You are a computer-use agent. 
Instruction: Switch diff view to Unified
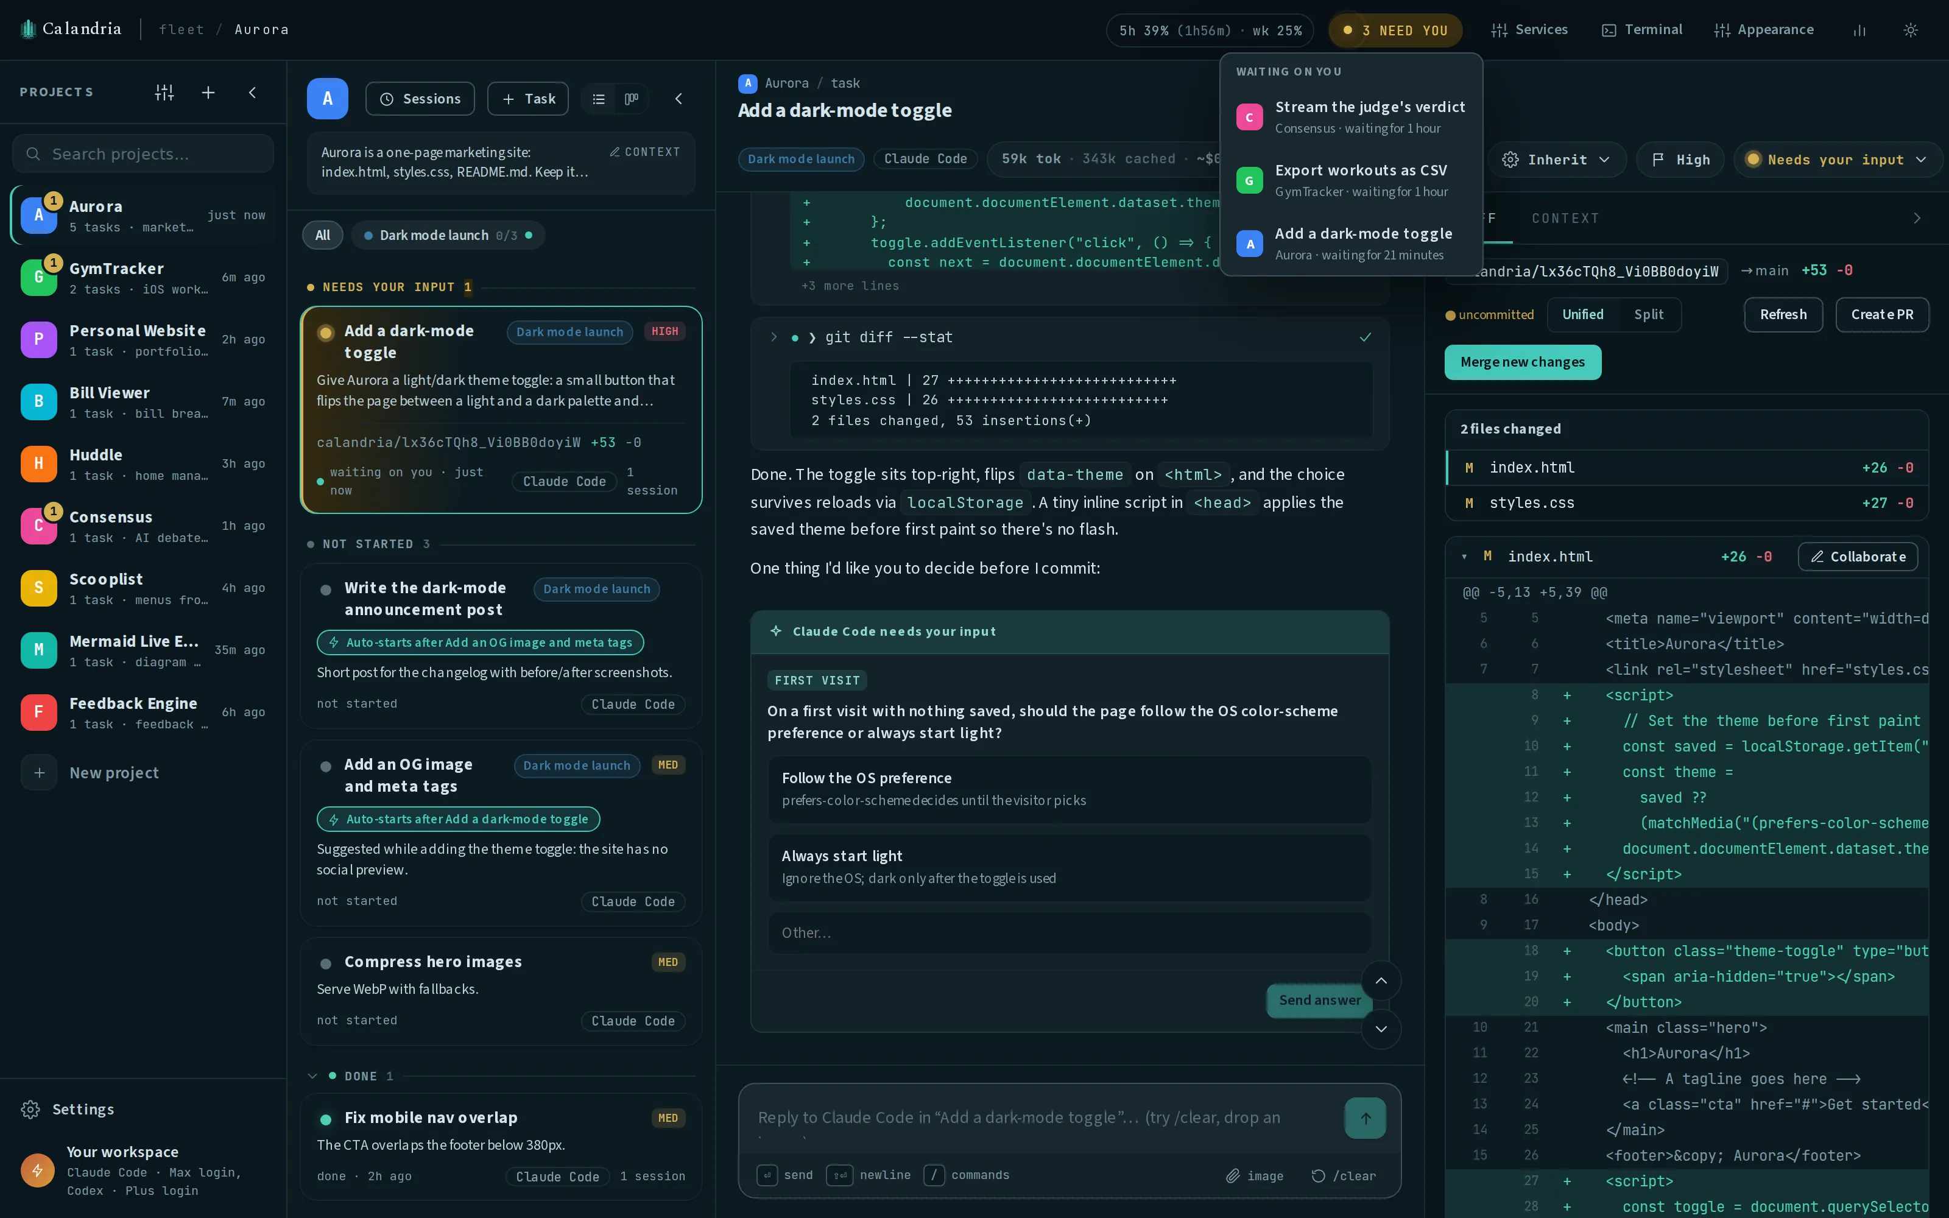1582,315
